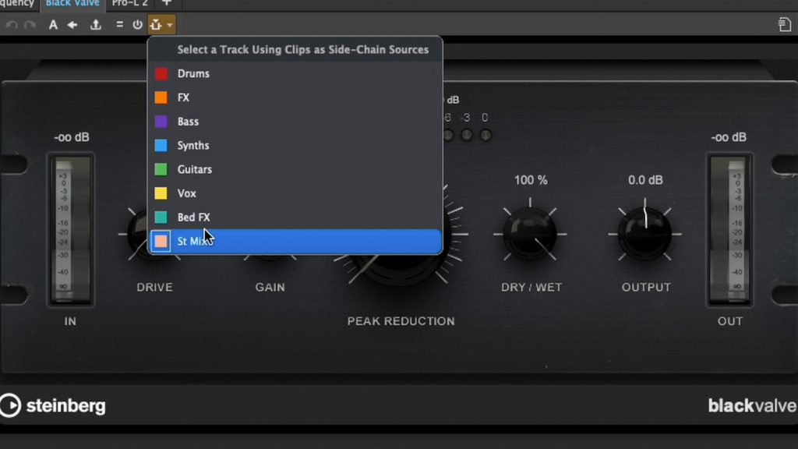The height and width of the screenshot is (449, 798).
Task: Click the Dry/Wet knob
Action: 530,233
